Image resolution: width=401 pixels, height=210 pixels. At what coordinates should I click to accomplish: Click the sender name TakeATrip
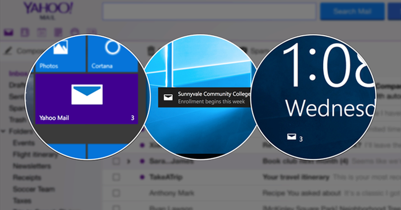(x=166, y=177)
